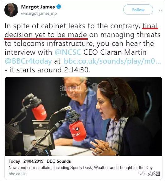Follow the bbc.co.uk/sounds/play link
165x181 pixels.
[x=112, y=61]
